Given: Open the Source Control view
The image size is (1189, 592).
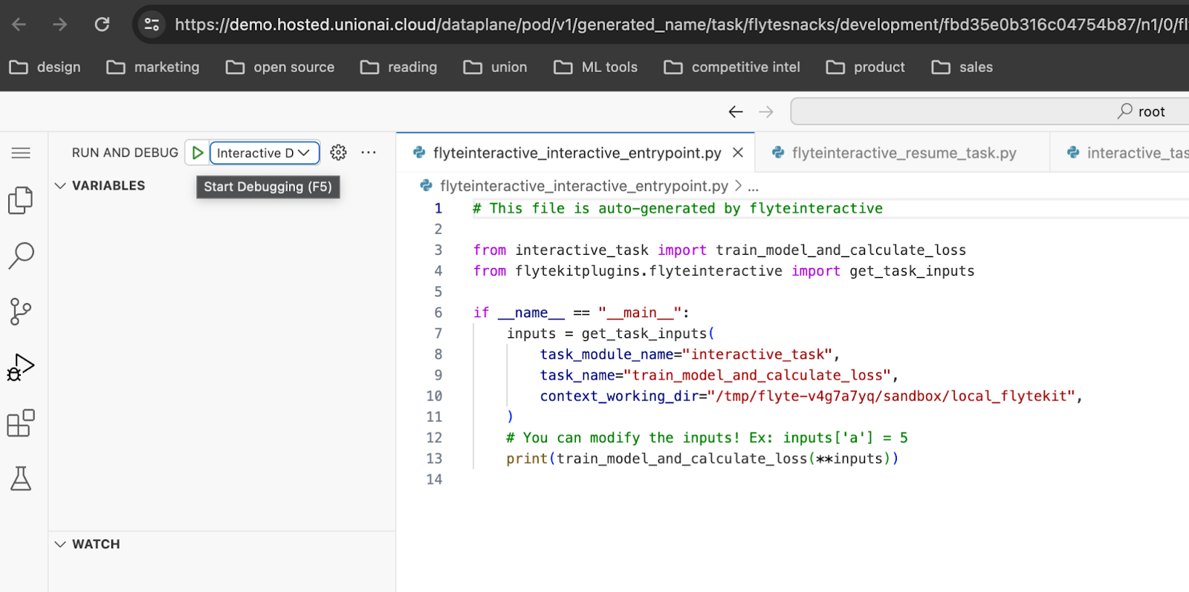Looking at the screenshot, I should click(21, 311).
